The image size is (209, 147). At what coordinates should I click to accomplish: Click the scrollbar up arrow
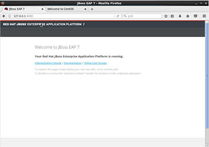tap(207, 22)
